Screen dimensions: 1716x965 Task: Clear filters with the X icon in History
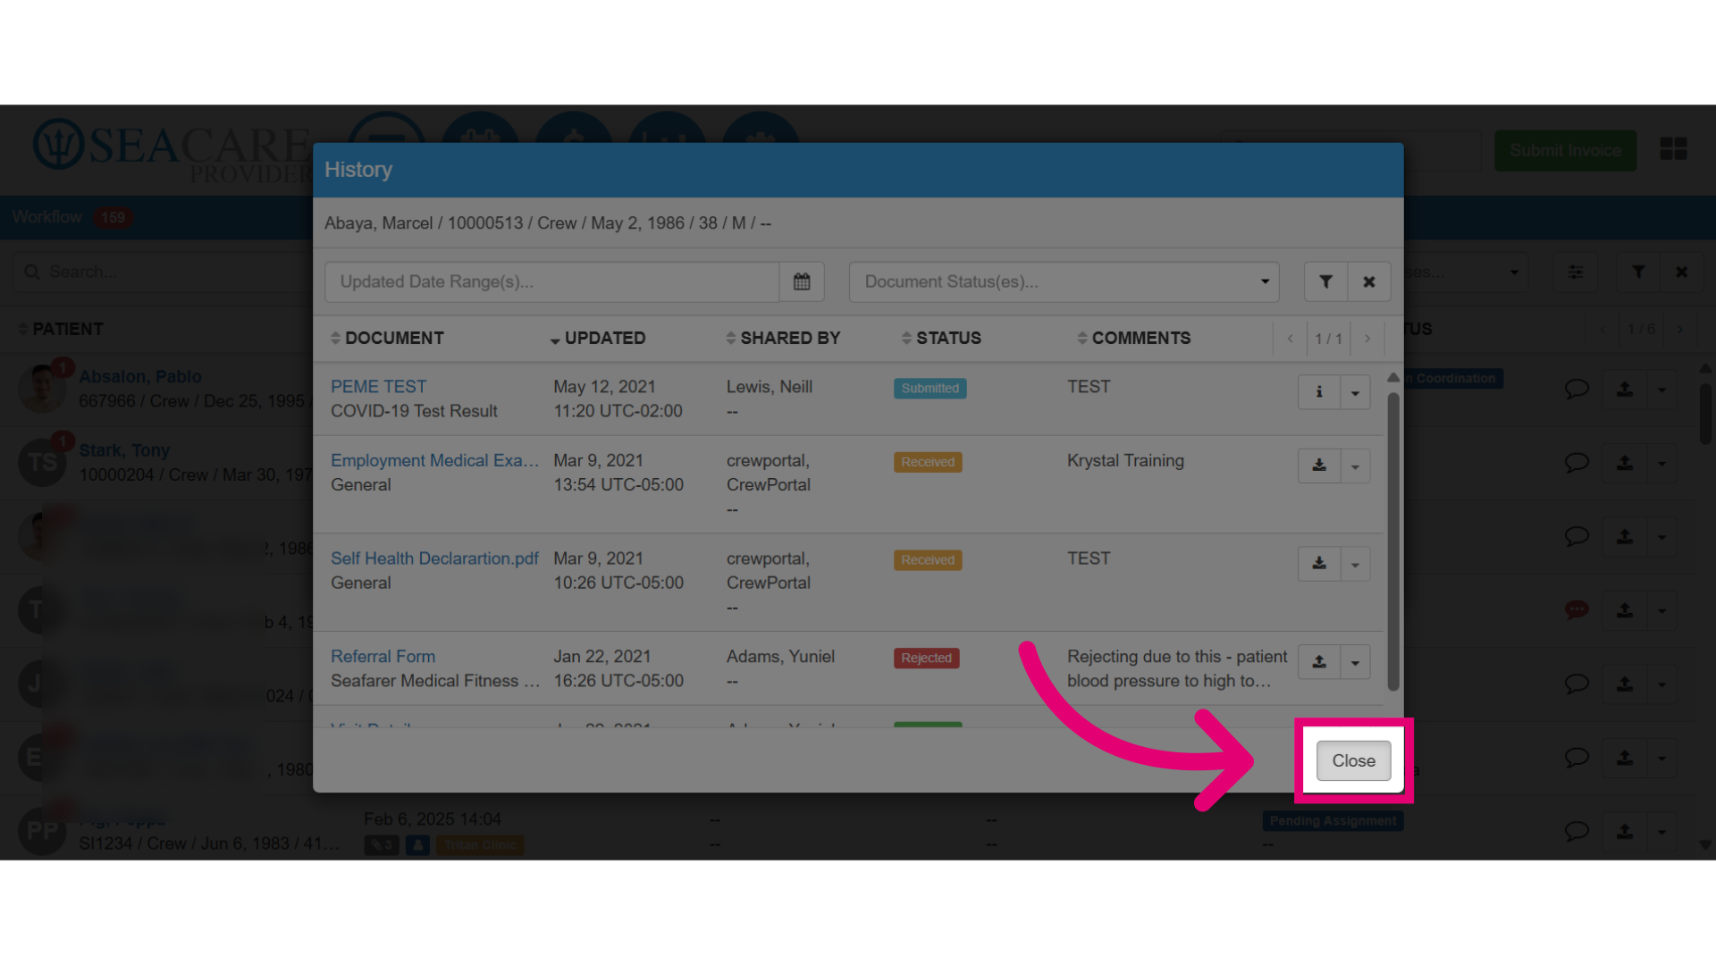1369,281
